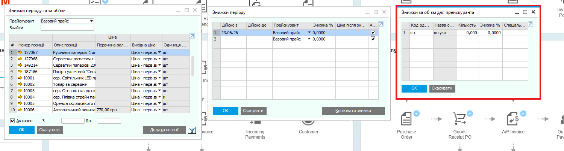This screenshot has height=151, width=564.
Task: Expand table icon in Знижки періоду та за об'єм
Action: point(193,36)
